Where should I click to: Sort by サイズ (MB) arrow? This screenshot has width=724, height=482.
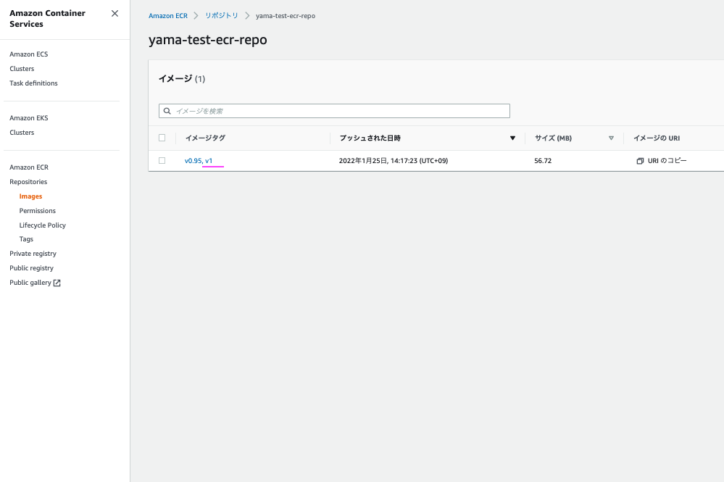point(611,138)
